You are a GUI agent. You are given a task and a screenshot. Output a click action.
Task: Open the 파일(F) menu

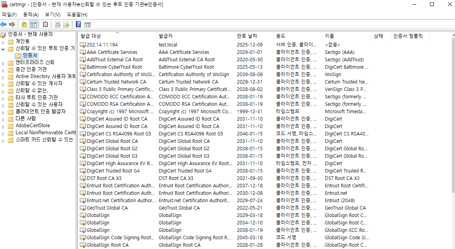tap(9, 14)
